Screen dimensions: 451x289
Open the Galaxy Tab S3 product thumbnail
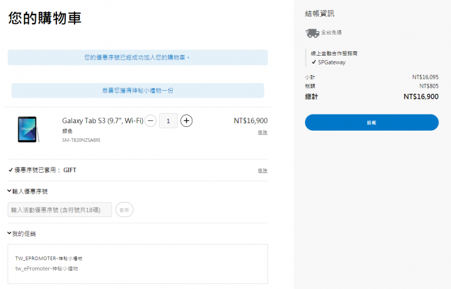[x=28, y=129]
